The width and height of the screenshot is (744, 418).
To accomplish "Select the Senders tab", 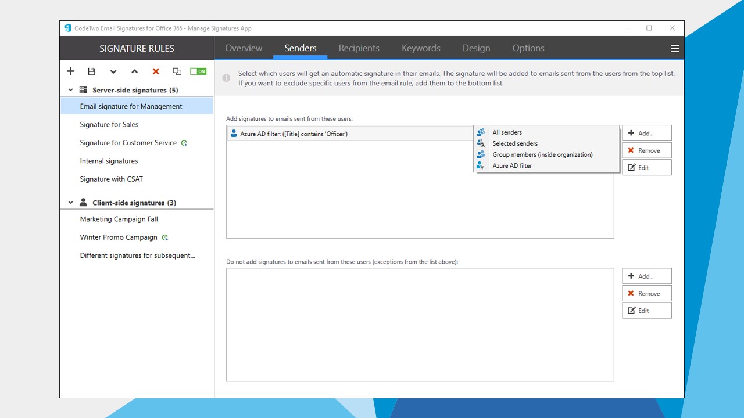I will point(301,48).
